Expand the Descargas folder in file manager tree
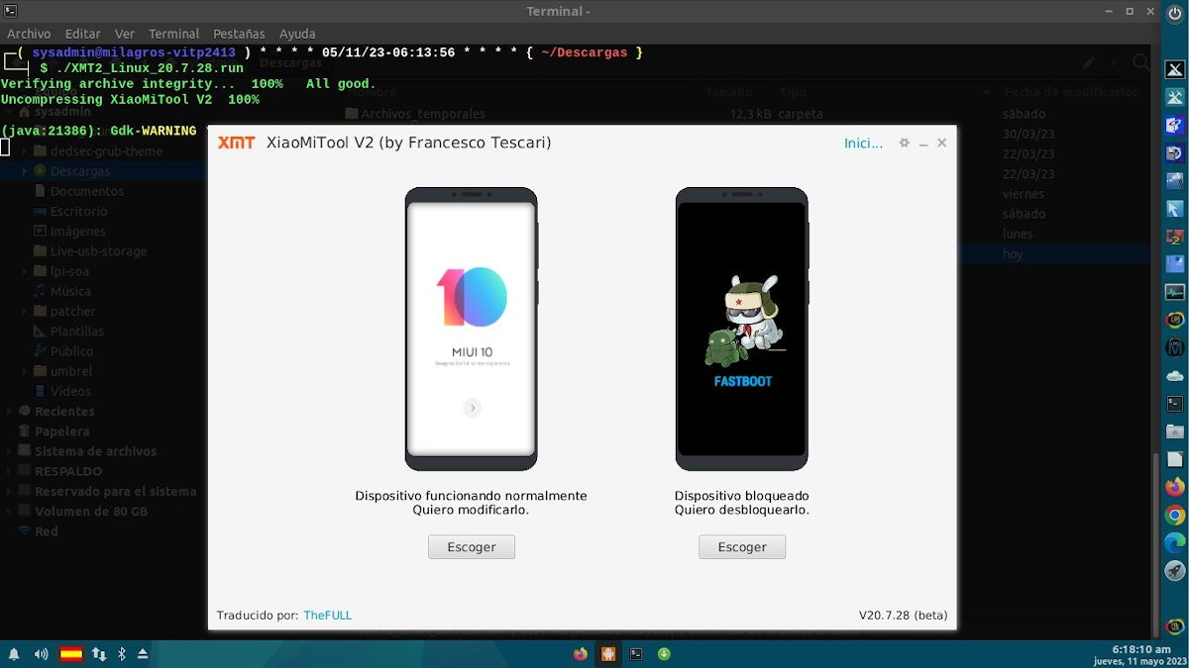 (25, 171)
